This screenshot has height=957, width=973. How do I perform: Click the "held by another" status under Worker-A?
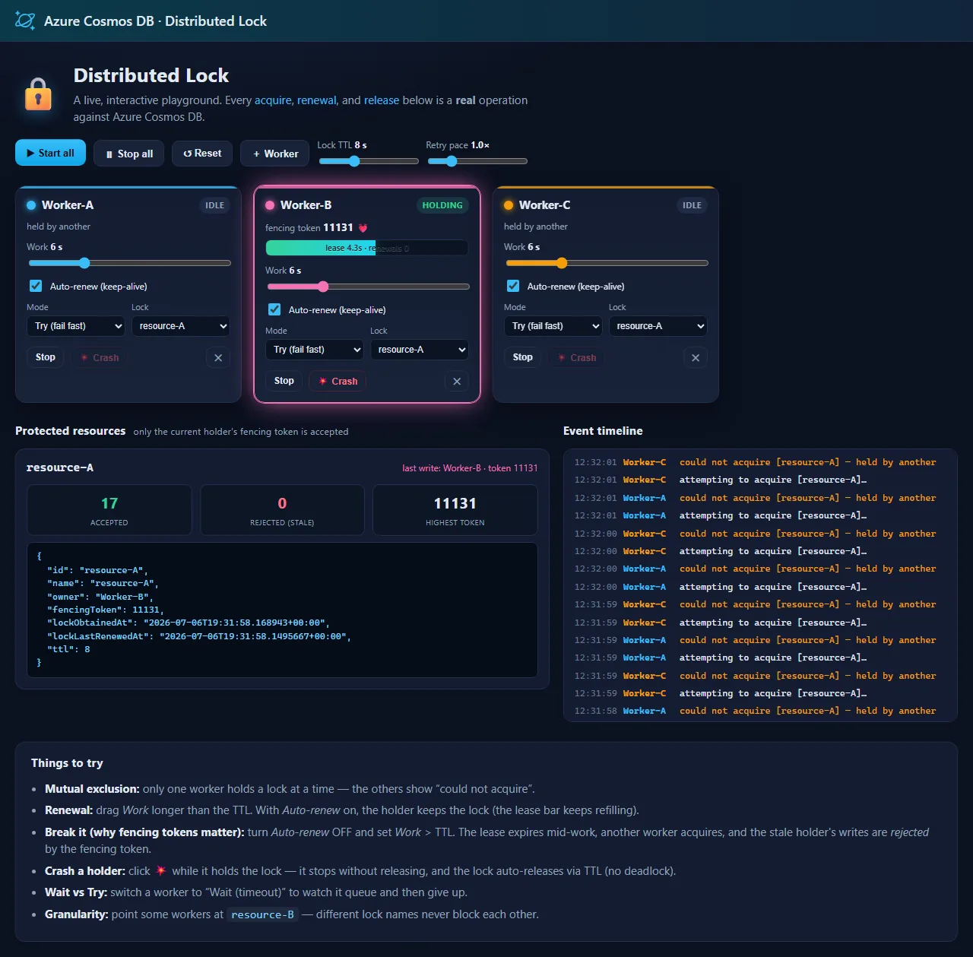tap(59, 227)
